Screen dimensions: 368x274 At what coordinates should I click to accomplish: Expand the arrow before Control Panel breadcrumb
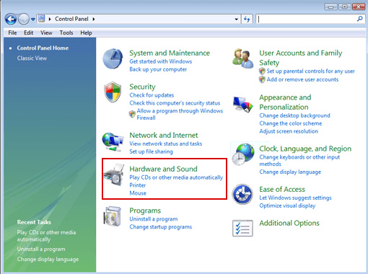(50, 19)
